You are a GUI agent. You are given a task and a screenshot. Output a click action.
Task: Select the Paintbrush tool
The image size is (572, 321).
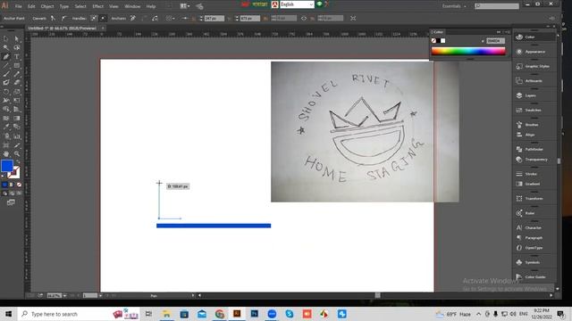(6, 74)
